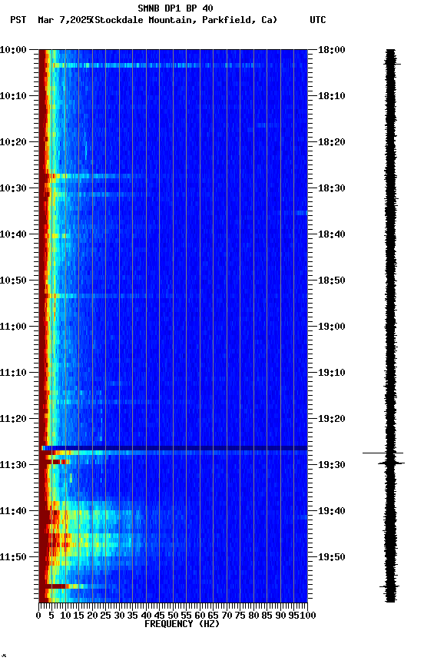Image resolution: width=424 pixels, height=664 pixels.
Task: Click the 11:20 PST time label
Action: [13, 420]
